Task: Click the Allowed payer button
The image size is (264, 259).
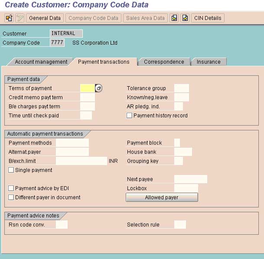Action: pyautogui.click(x=162, y=197)
